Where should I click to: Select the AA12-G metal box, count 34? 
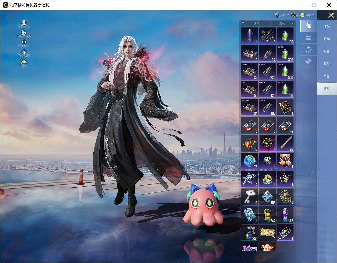pos(250,107)
